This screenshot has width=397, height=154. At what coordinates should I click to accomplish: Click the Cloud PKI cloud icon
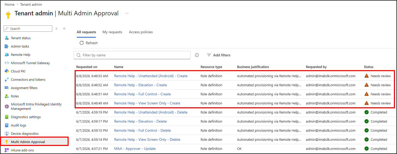7,71
